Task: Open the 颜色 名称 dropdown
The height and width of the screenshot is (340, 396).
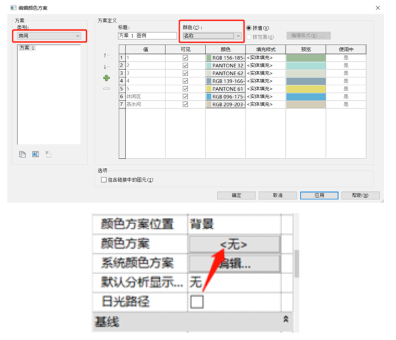Action: (212, 36)
